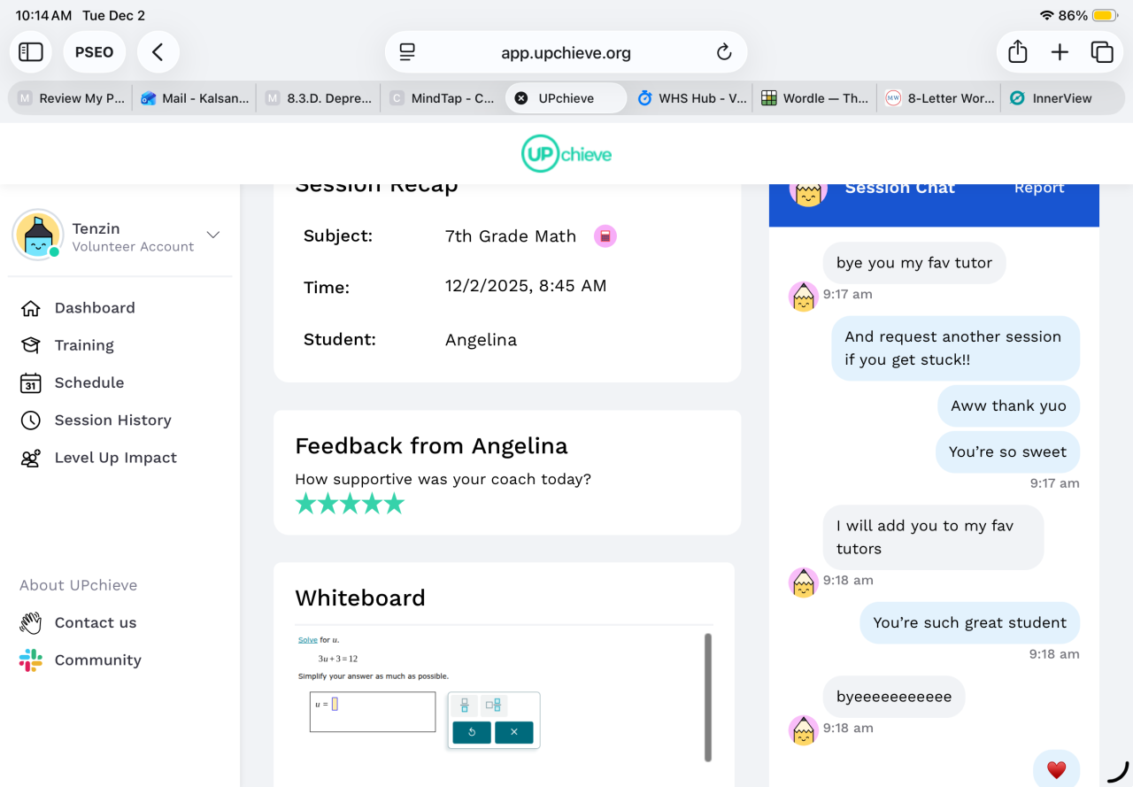1133x787 pixels.
Task: Click the Level Up Impact people icon
Action: [31, 458]
